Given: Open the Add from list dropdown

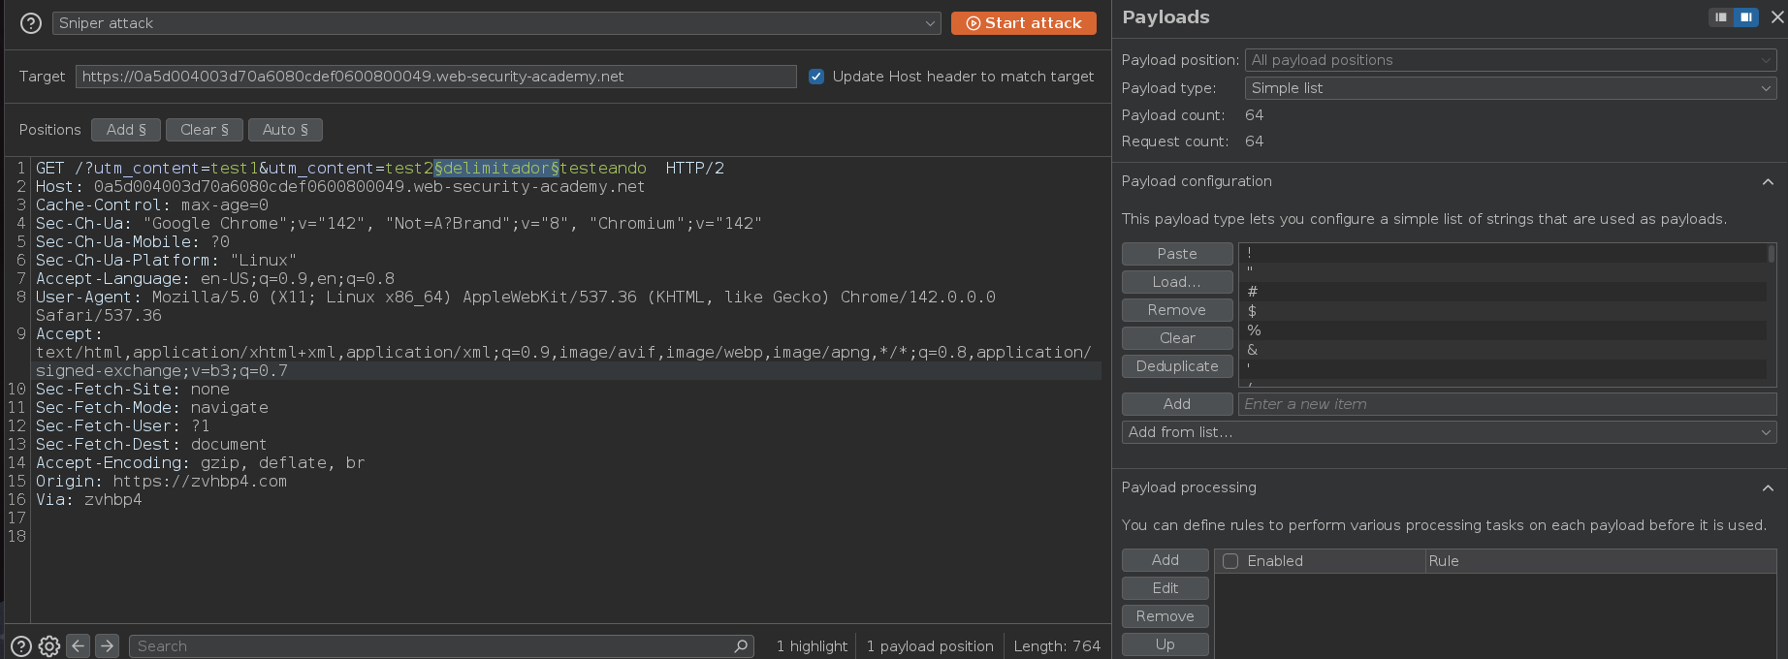Looking at the screenshot, I should pos(1449,432).
